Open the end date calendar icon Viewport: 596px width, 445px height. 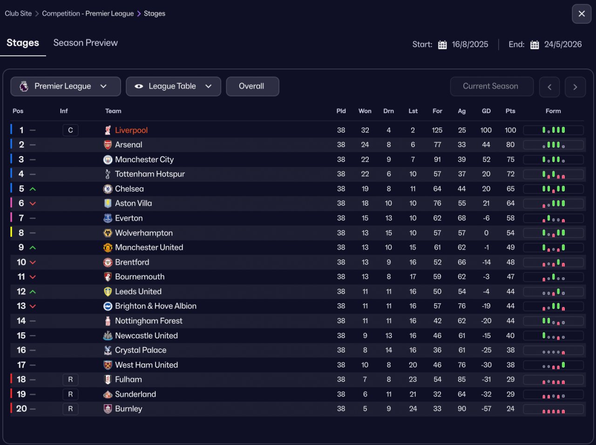(x=535, y=45)
